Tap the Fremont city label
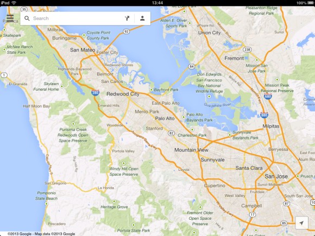The image size is (315, 236). (234, 59)
